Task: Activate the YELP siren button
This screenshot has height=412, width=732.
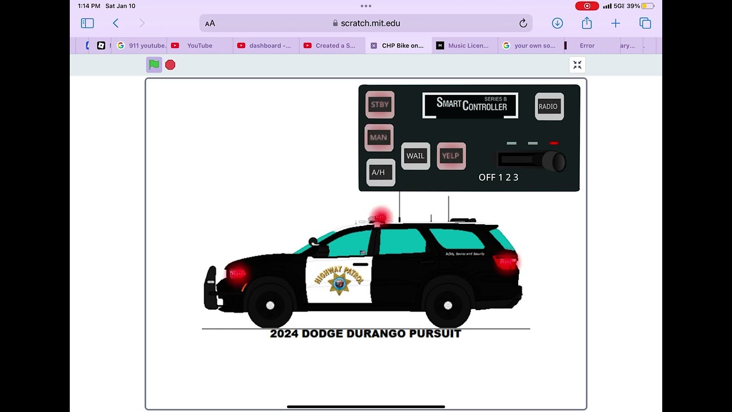Action: pyautogui.click(x=451, y=156)
